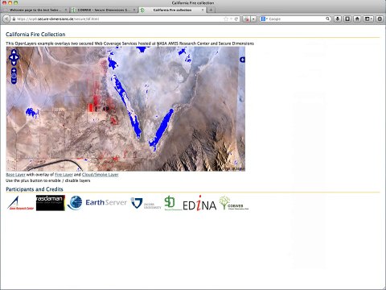Viewport: 386px width, 290px height.
Task: Click the COBWEB tree logo
Action: click(234, 203)
